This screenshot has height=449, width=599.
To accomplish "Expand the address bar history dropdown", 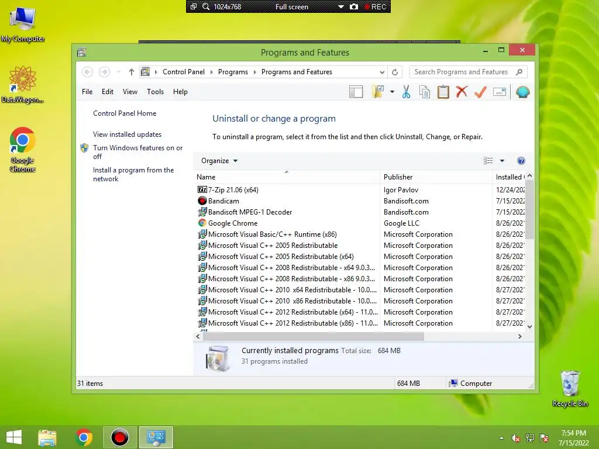I will (x=382, y=72).
